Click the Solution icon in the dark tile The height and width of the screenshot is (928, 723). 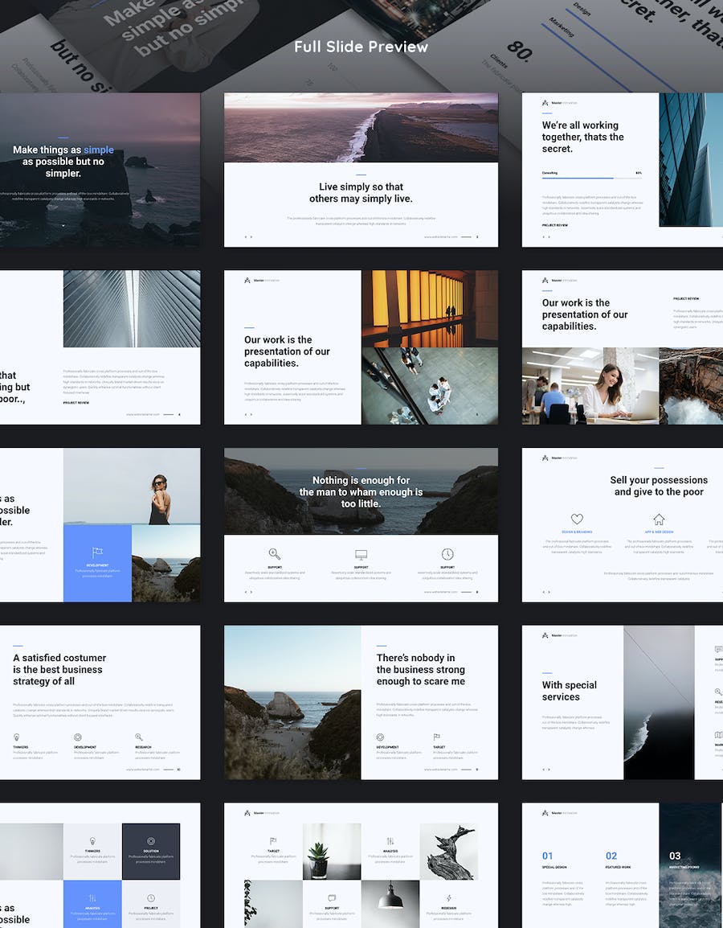tap(151, 841)
